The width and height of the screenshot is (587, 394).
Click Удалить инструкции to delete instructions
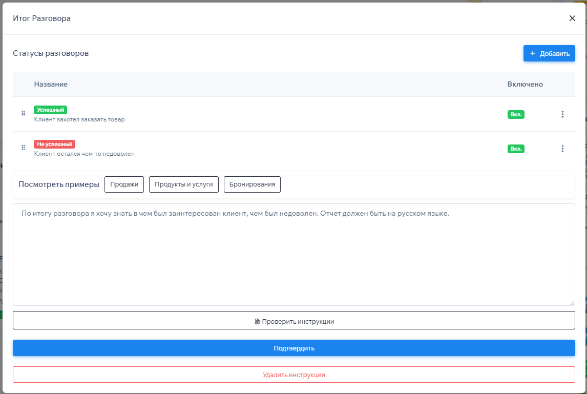click(293, 375)
